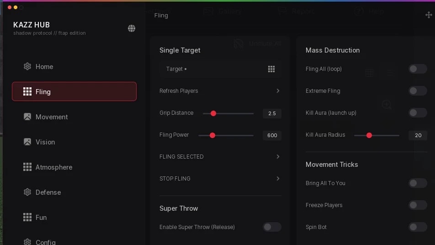This screenshot has height=245, width=435.
Task: Click the Kill Aura Radius slider handle
Action: (369, 135)
